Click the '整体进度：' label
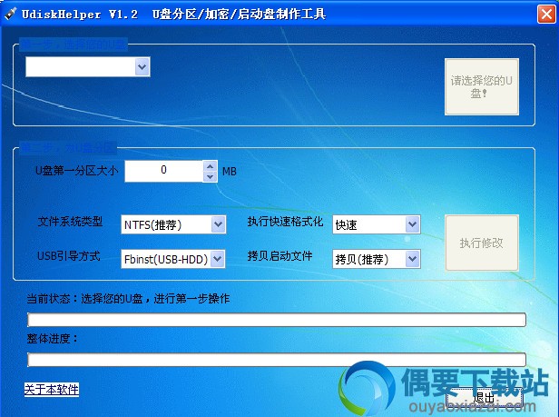 click(x=53, y=339)
